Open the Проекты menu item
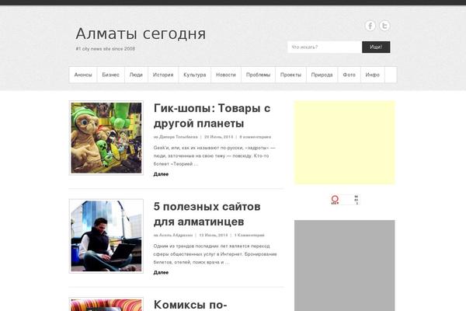The image size is (466, 311). point(290,75)
